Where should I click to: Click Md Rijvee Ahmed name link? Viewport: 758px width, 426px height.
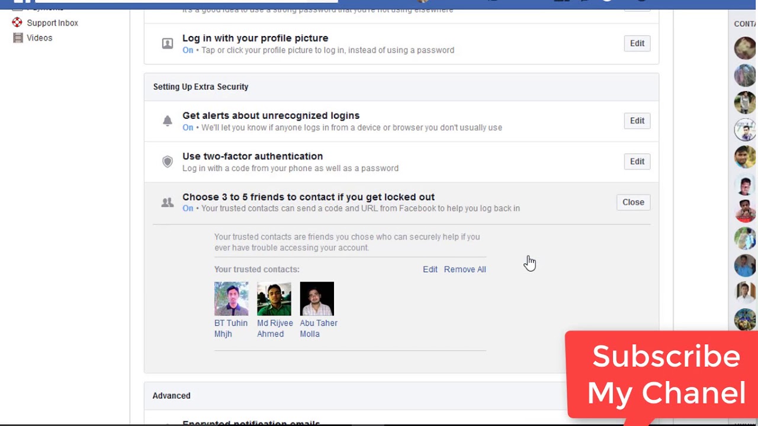(275, 328)
